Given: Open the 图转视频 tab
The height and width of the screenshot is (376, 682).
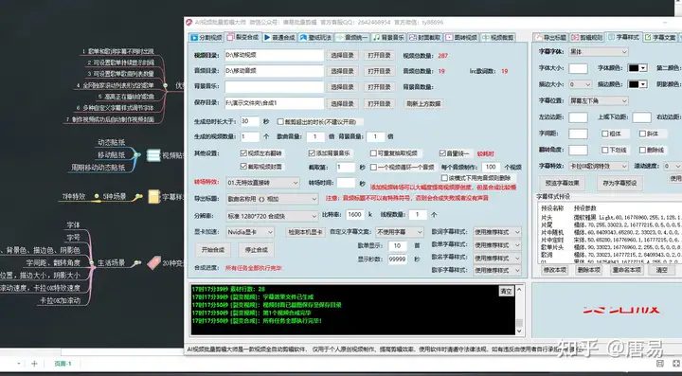Looking at the screenshot, I should click(461, 37).
